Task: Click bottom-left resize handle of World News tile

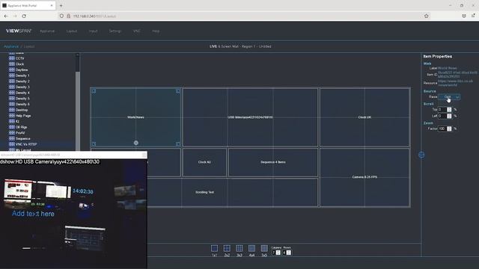Action: [94, 143]
